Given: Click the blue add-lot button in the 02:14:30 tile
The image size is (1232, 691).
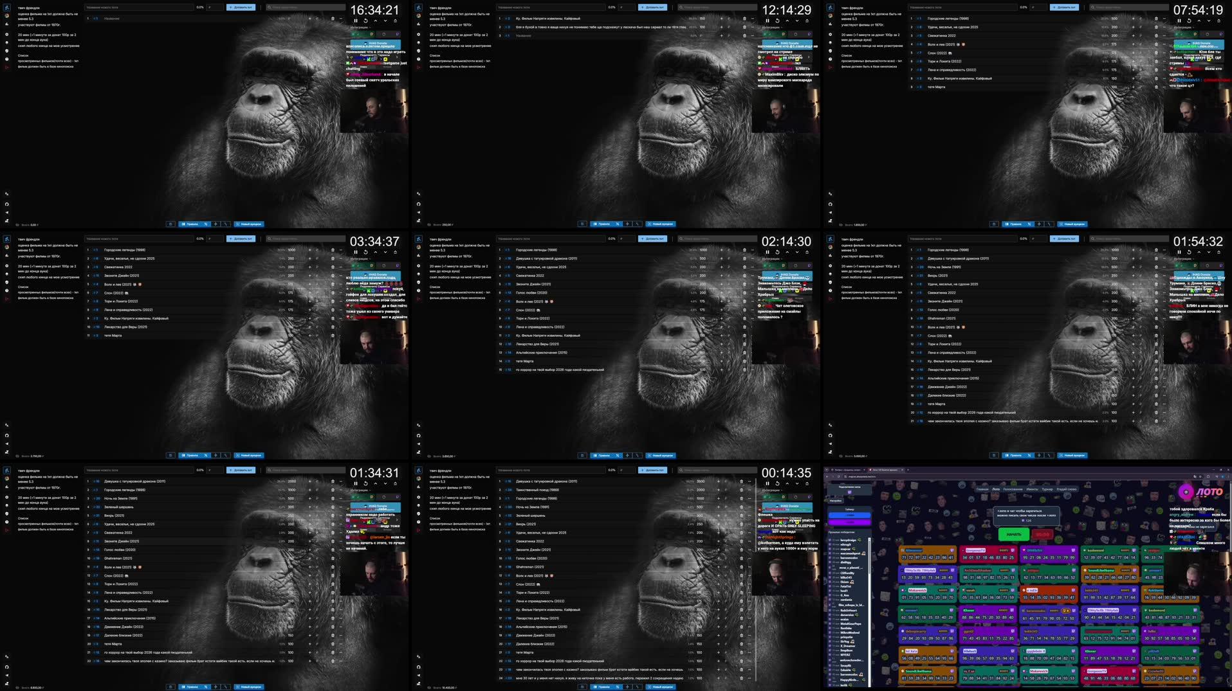Looking at the screenshot, I should click(652, 238).
